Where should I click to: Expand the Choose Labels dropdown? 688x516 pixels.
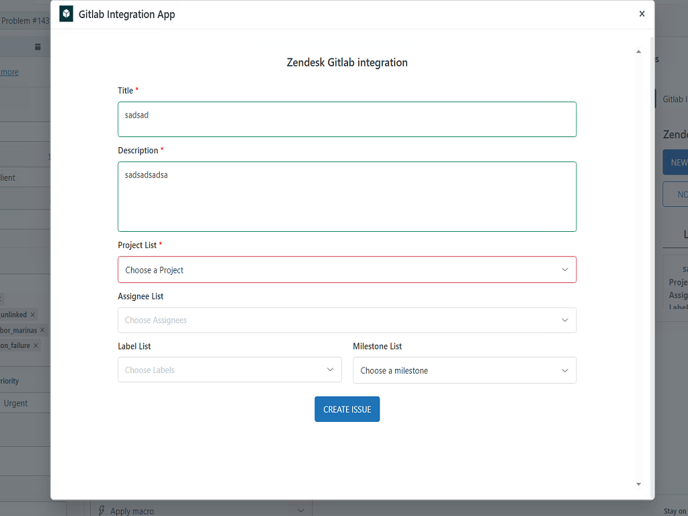click(x=229, y=370)
